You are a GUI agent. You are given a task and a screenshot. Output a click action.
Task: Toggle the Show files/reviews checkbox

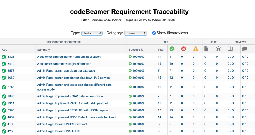pyautogui.click(x=154, y=33)
